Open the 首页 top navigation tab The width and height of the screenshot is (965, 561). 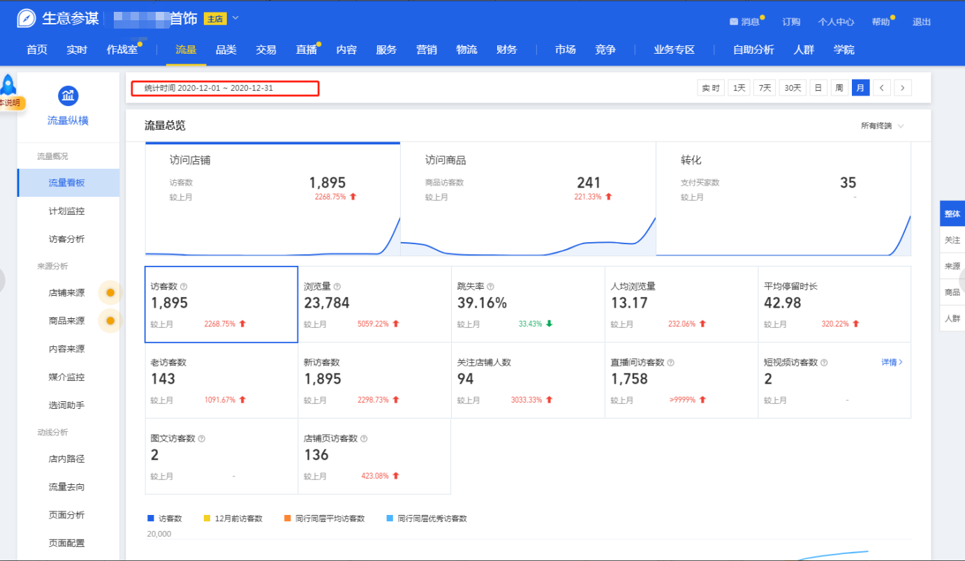click(x=36, y=50)
